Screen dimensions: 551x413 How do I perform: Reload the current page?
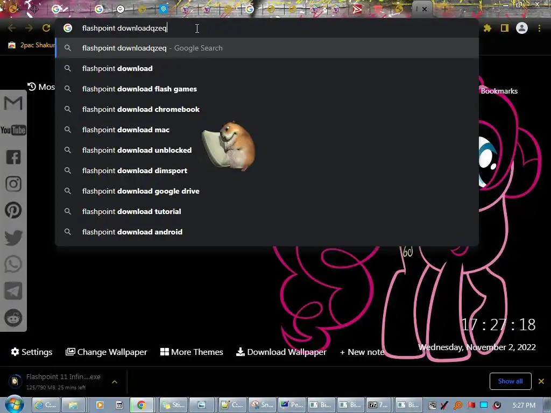point(46,28)
